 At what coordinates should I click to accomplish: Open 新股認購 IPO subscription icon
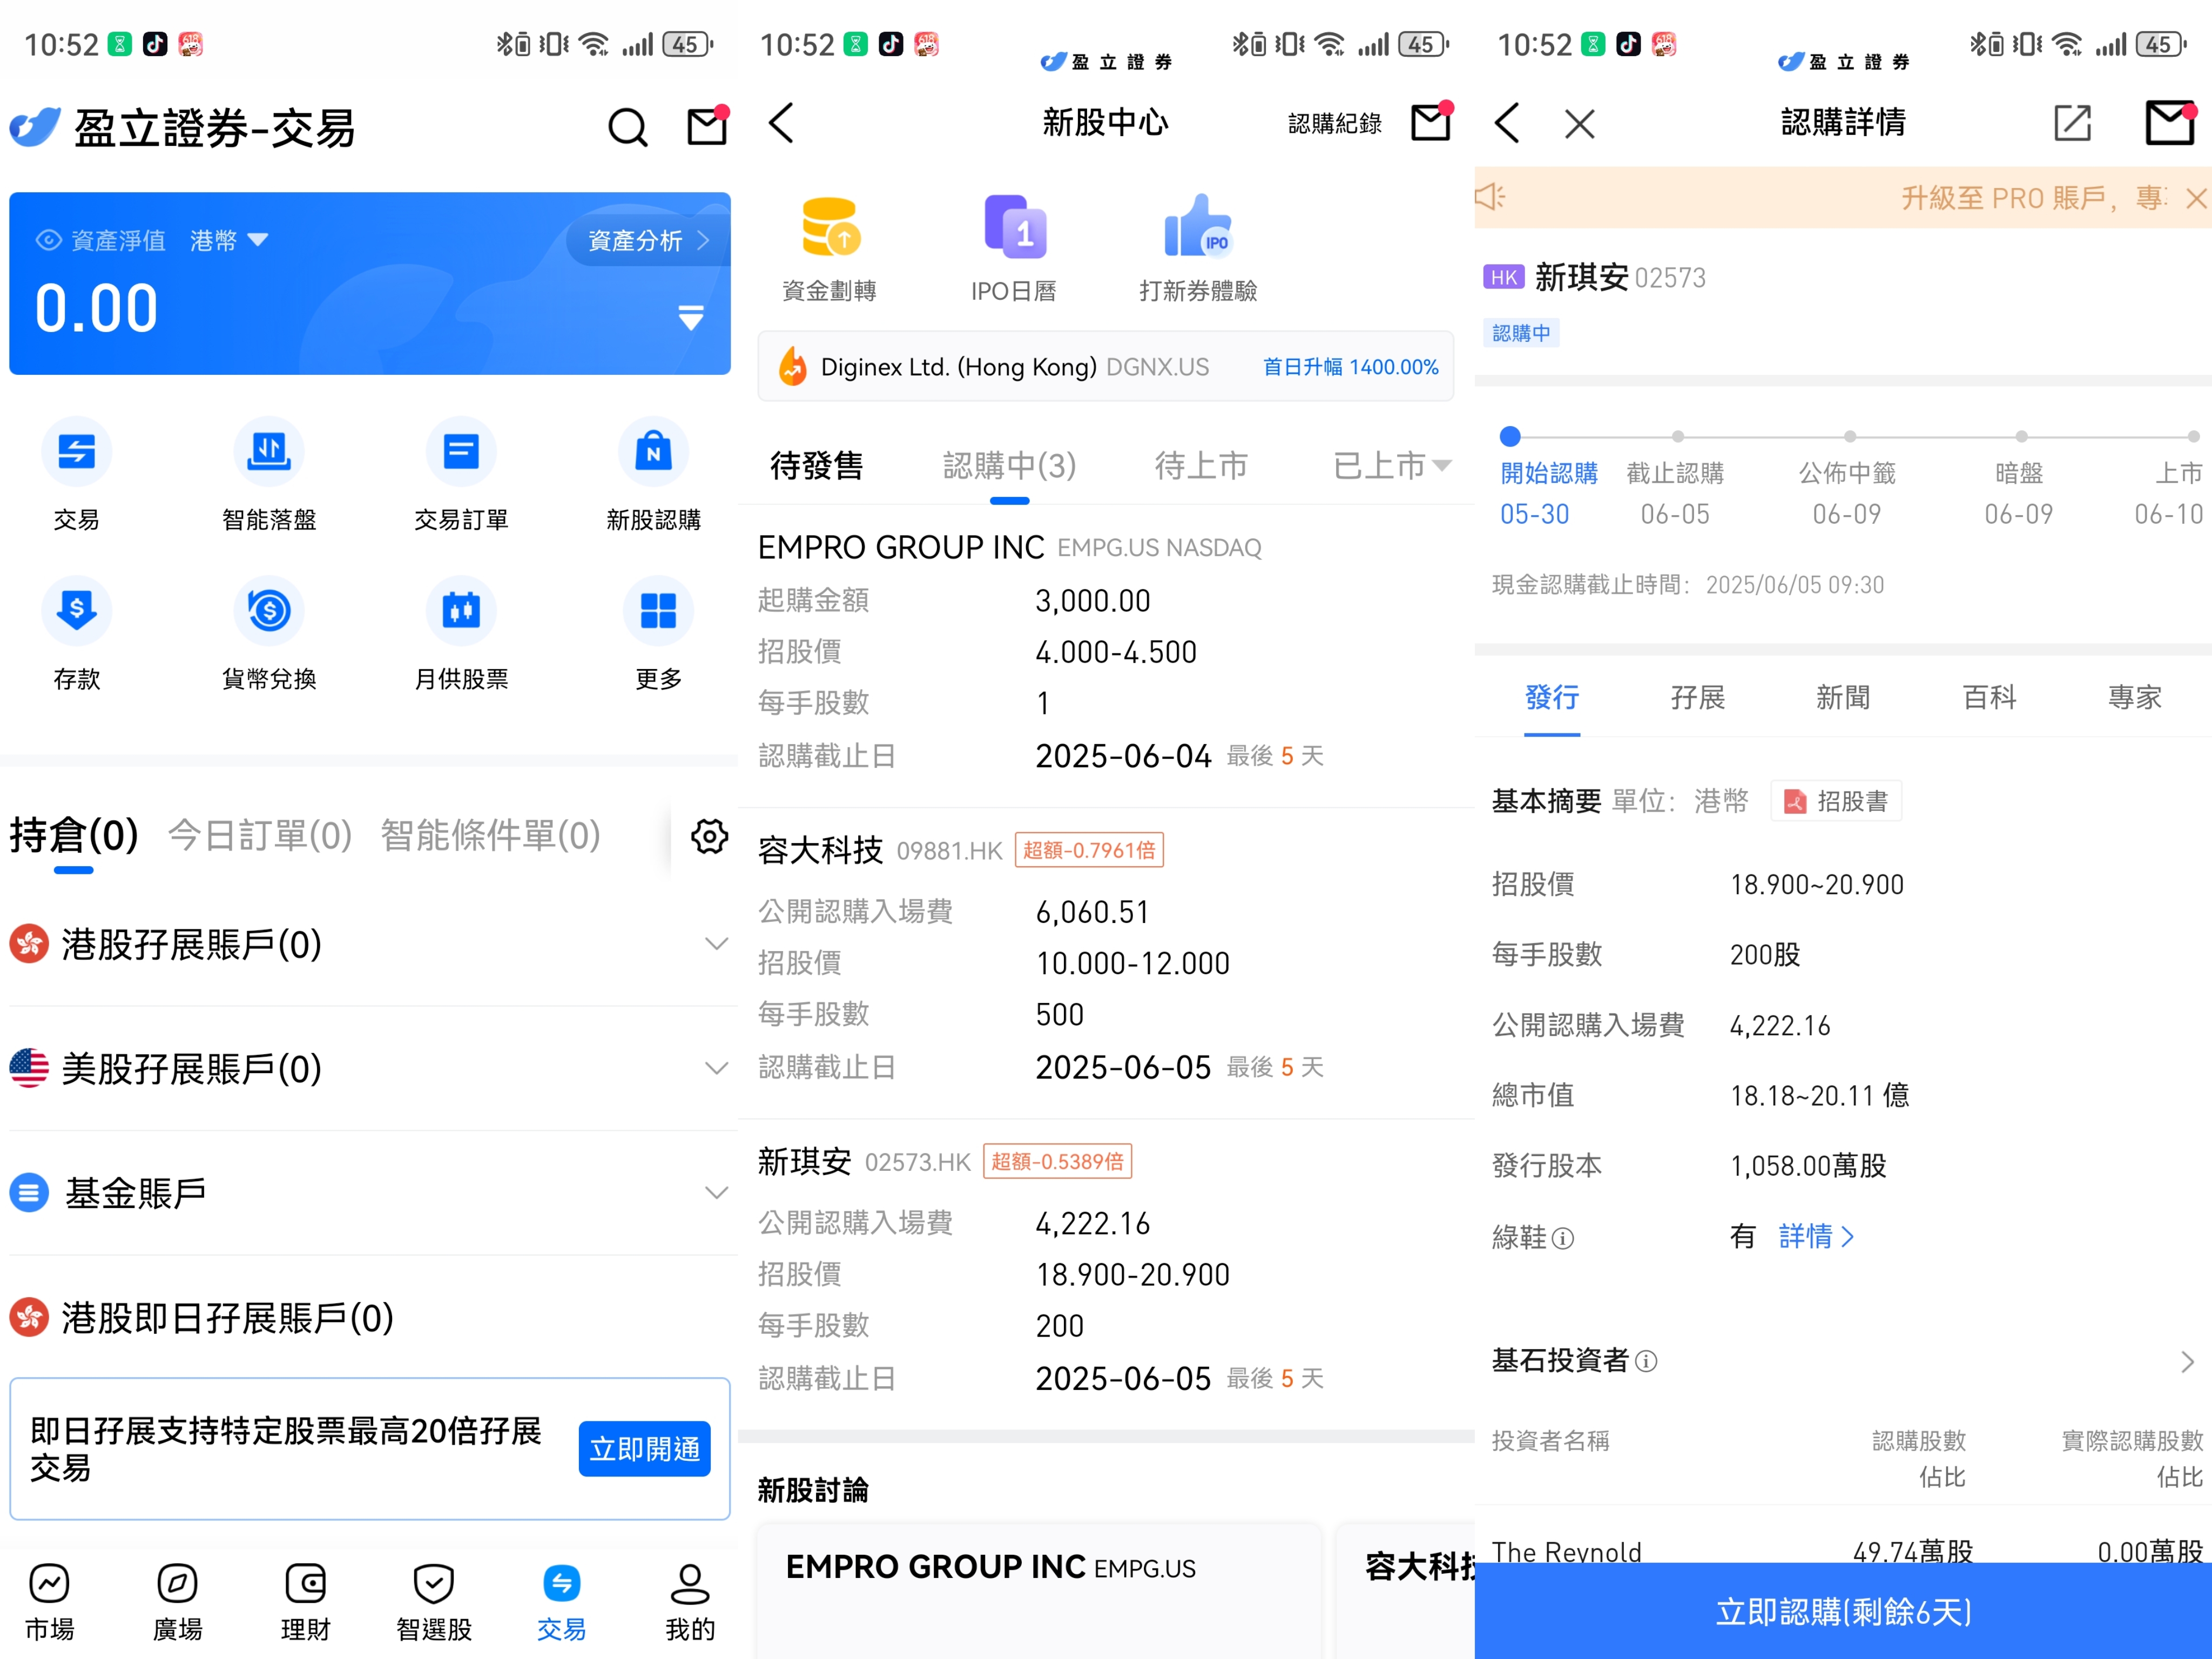coord(653,452)
